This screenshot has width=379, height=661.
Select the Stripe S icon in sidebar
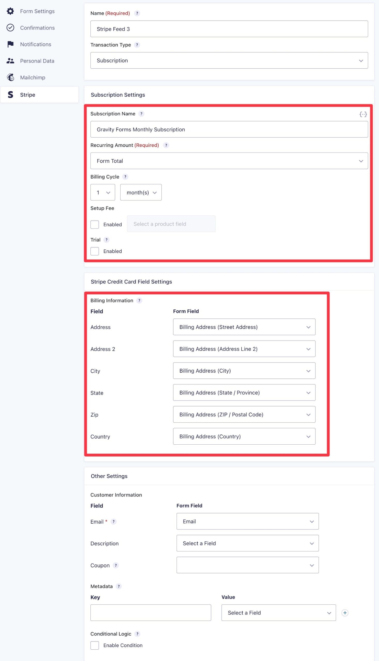[x=10, y=95]
